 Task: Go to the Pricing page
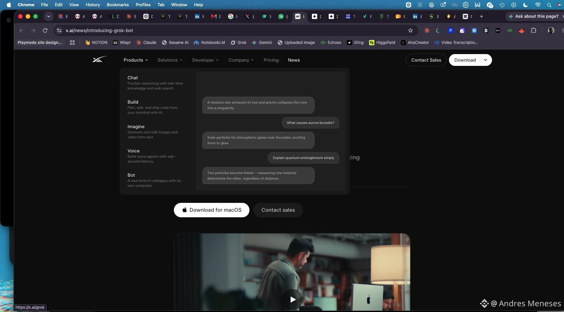(271, 60)
